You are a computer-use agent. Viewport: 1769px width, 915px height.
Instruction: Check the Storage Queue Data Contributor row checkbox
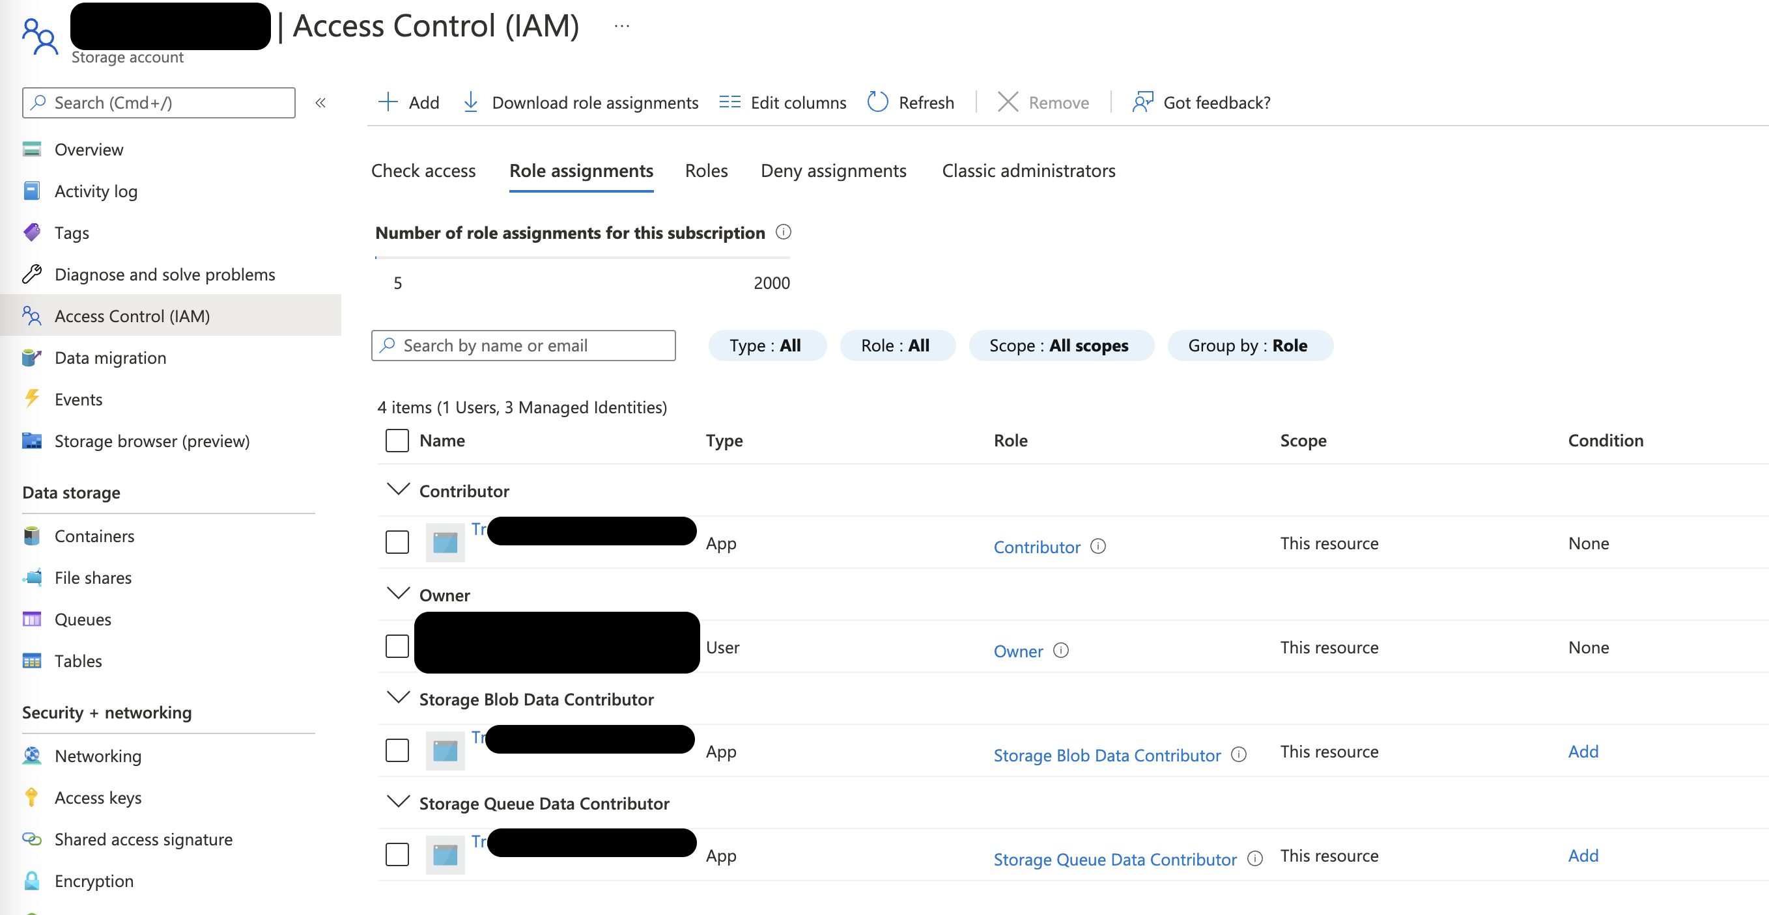point(397,854)
